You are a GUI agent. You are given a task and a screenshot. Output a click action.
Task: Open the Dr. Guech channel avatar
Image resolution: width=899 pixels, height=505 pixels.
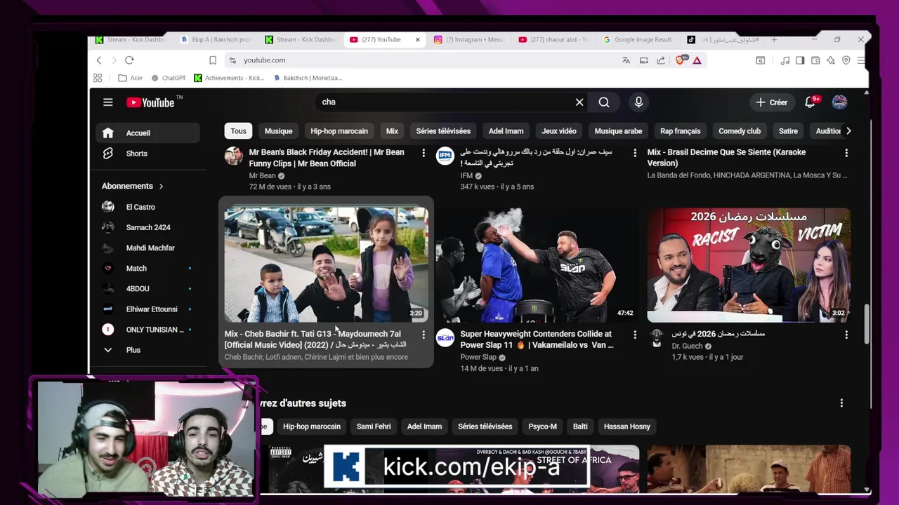click(x=657, y=338)
